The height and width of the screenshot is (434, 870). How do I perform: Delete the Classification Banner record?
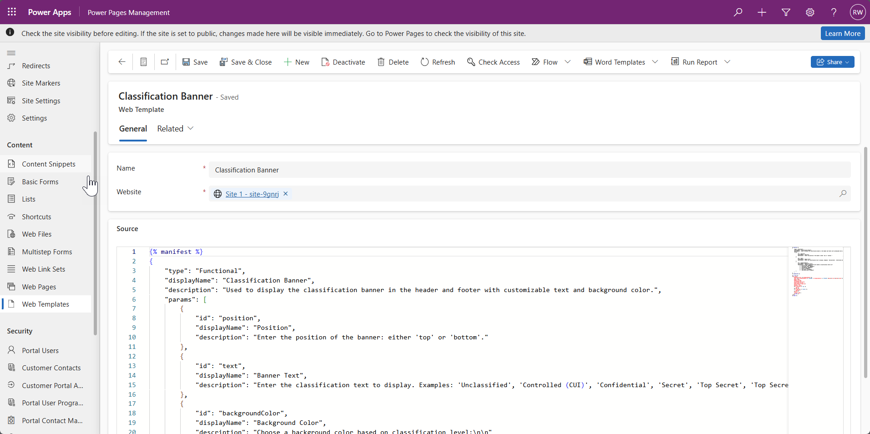point(393,62)
